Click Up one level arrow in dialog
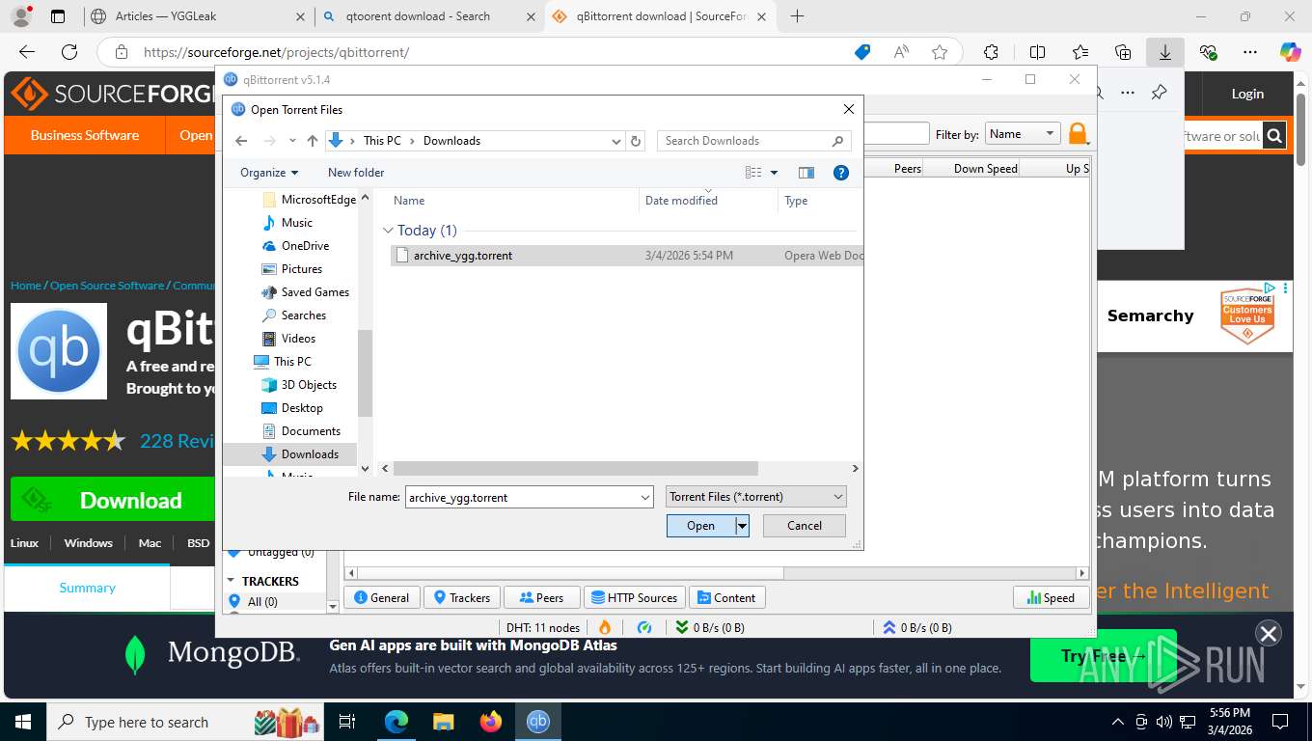 [313, 141]
